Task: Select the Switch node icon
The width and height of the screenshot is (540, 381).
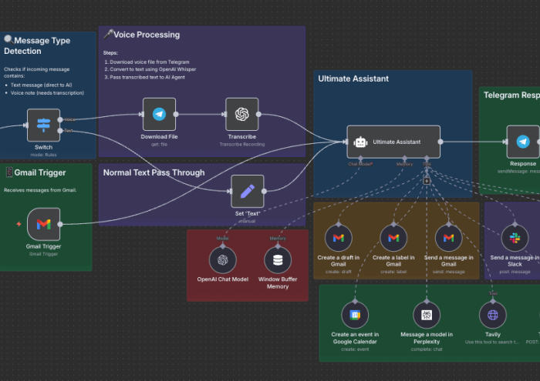Action: pos(43,125)
